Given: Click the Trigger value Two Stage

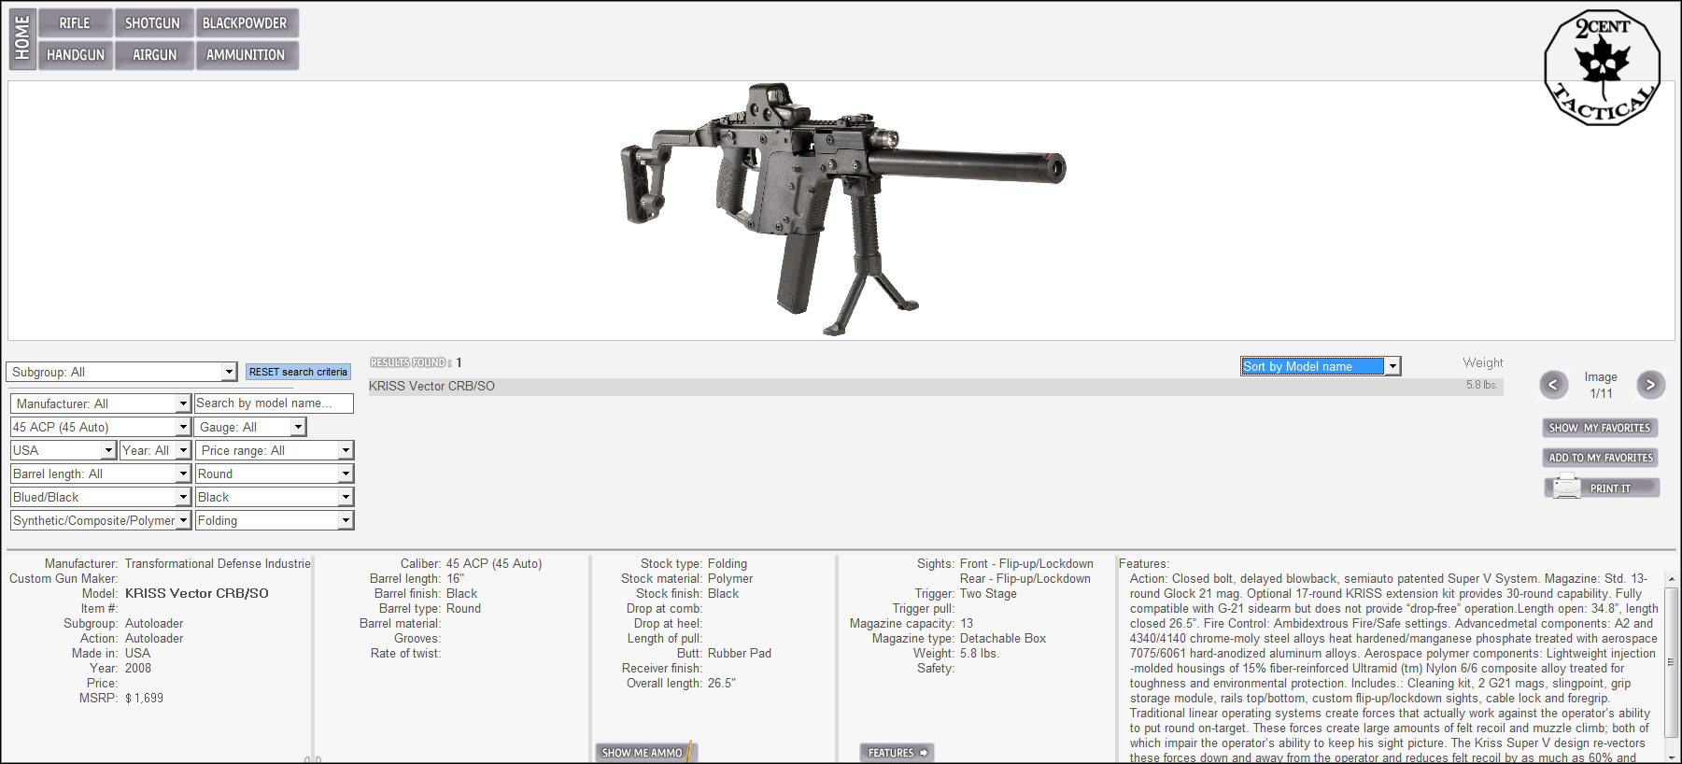Looking at the screenshot, I should point(988,593).
